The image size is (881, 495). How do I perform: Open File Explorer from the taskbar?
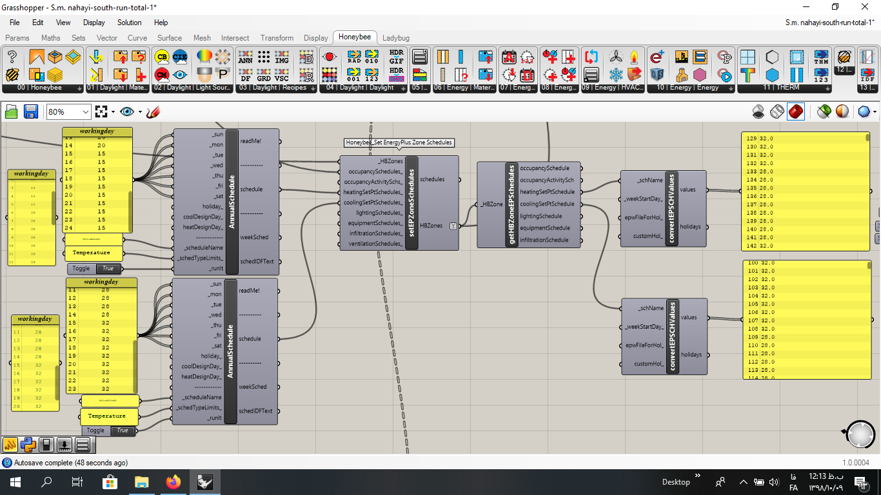coord(142,481)
